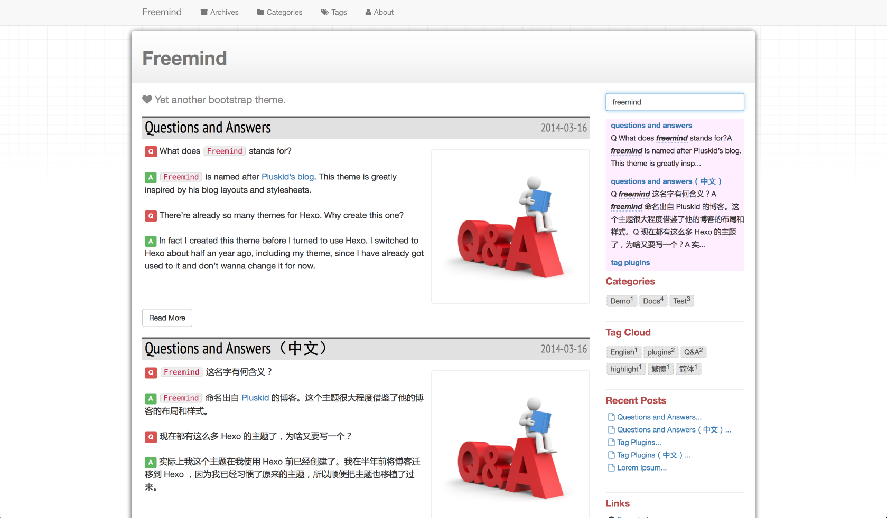
Task: Open 'questions and answers（中文）' search result
Action: [x=666, y=181]
